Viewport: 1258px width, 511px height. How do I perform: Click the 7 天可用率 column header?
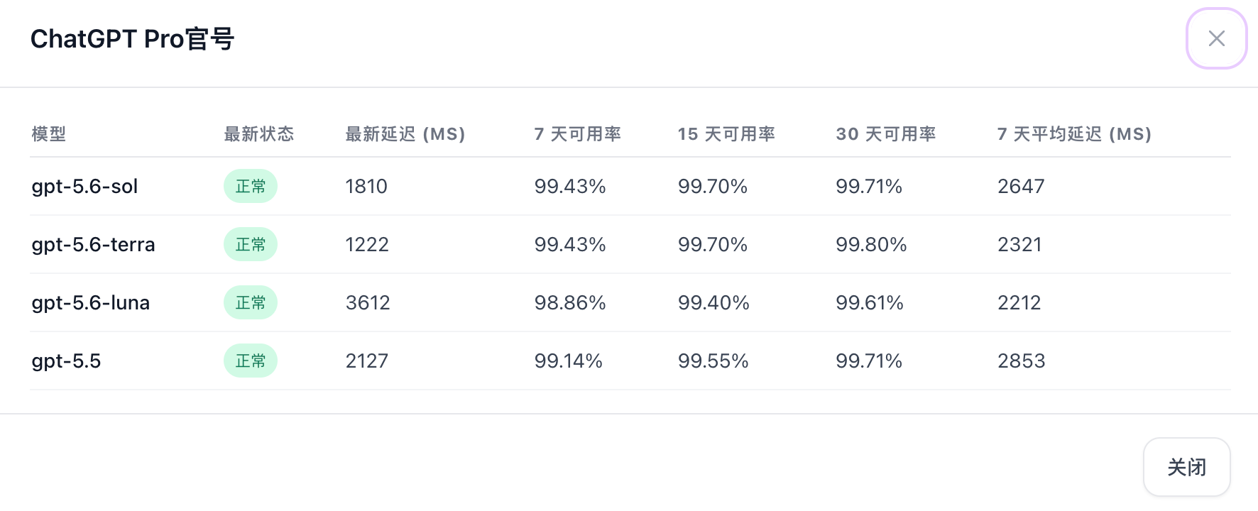click(x=578, y=134)
